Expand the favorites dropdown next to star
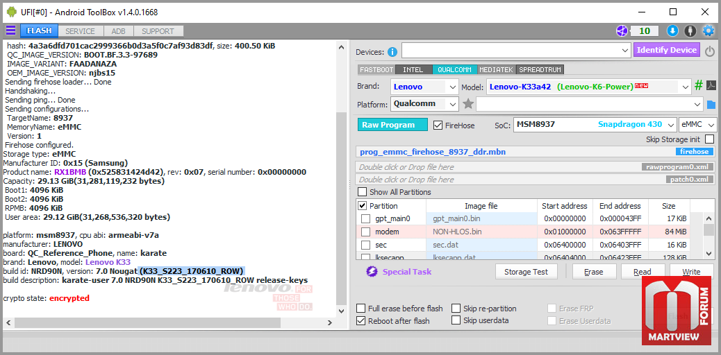Screen dimensions: 721x355 [x=590, y=104]
